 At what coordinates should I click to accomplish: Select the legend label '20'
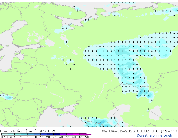[x=48, y=137]
